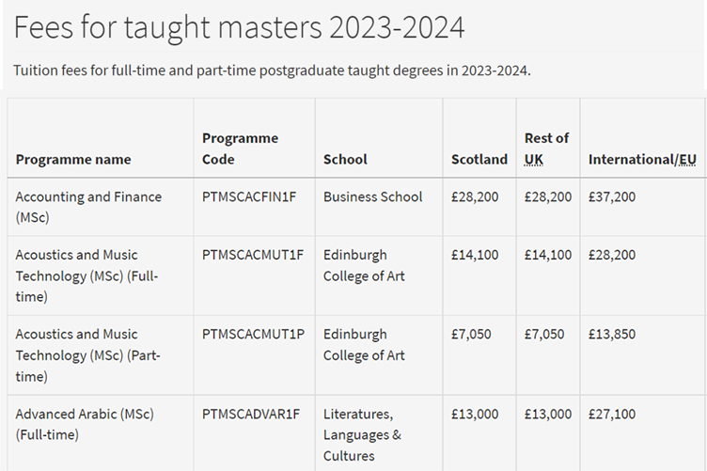Image resolution: width=707 pixels, height=471 pixels.
Task: Click programme code PTMSCACMUT1P
Action: [254, 335]
